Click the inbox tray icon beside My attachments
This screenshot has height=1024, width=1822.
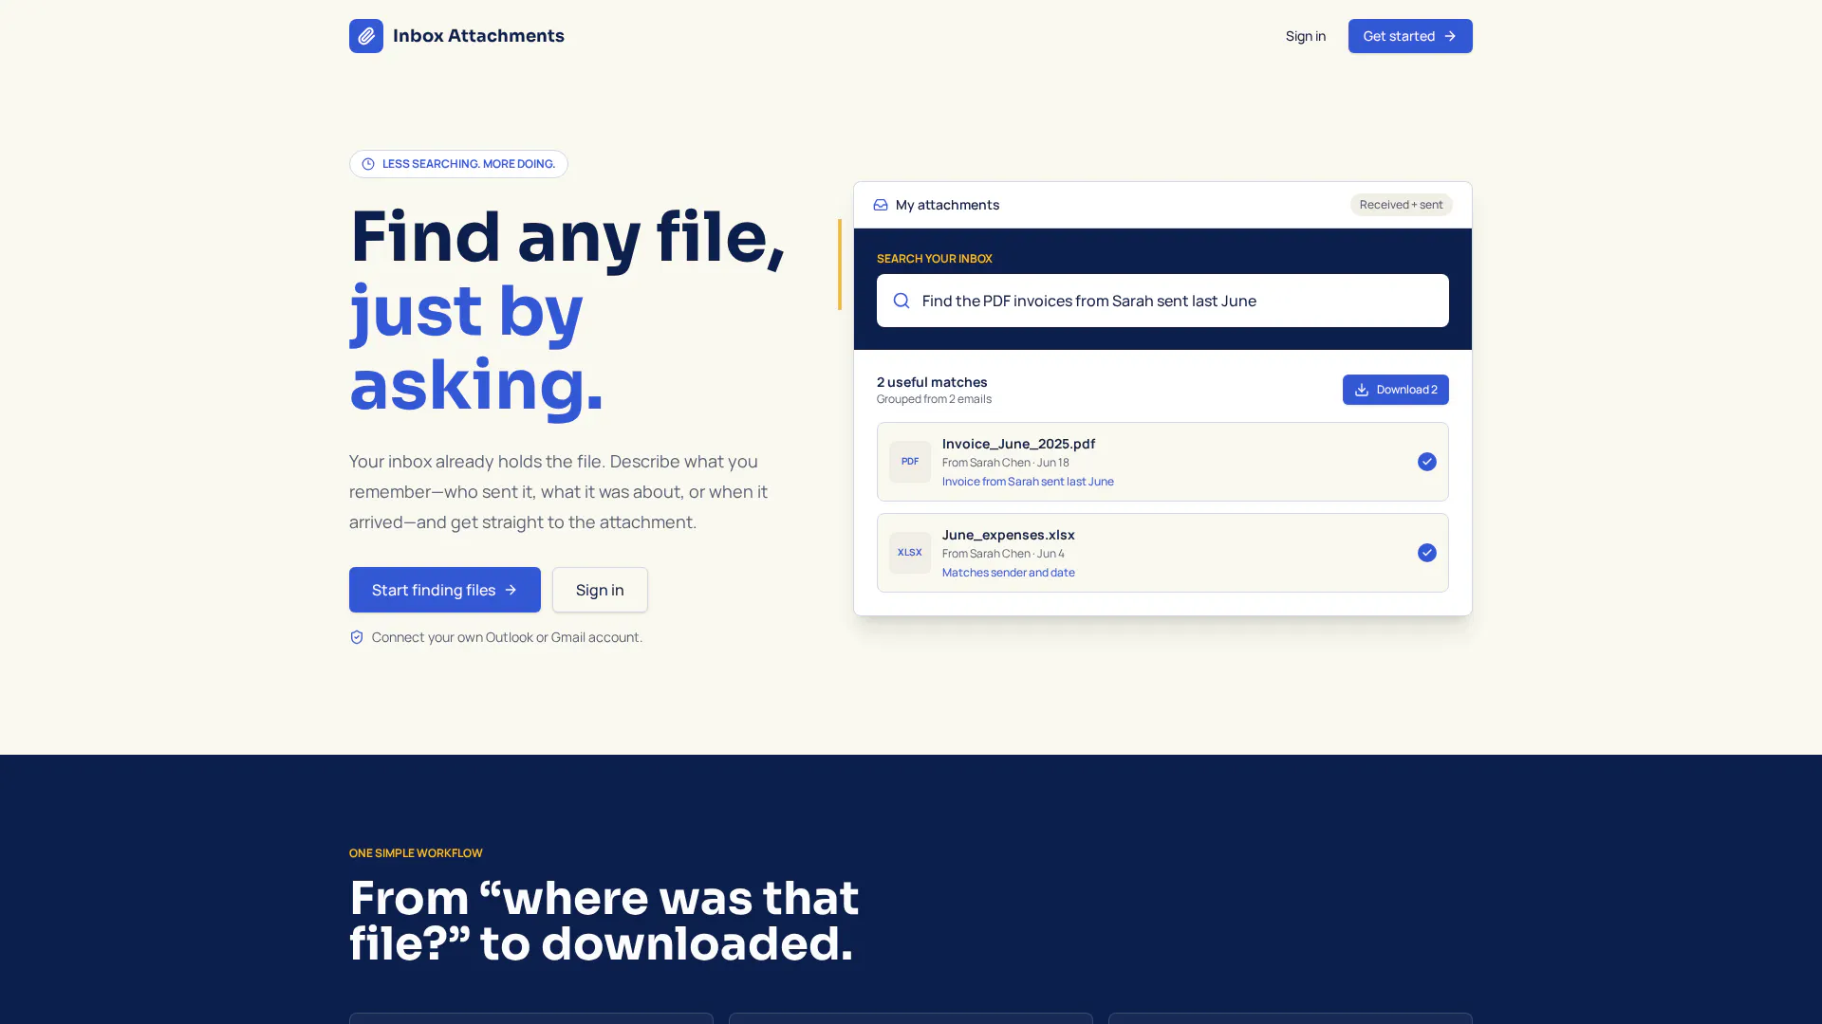pos(881,205)
